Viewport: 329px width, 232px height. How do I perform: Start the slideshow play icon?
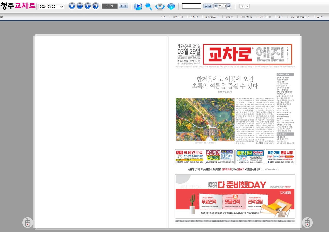(138, 7)
